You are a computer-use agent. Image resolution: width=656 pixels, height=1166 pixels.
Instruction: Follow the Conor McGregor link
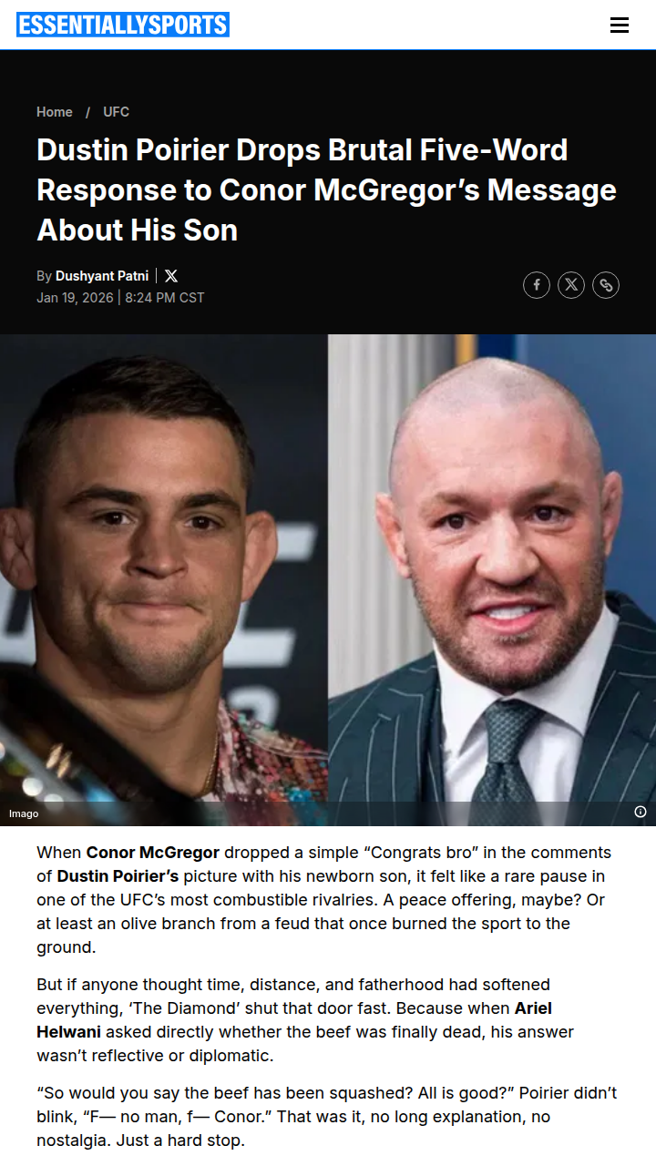[x=153, y=853]
